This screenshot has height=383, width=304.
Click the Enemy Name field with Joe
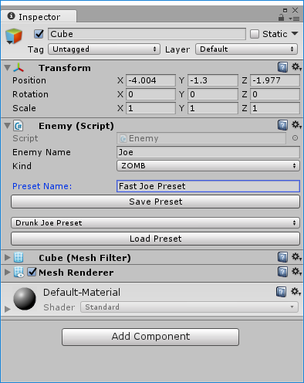[x=208, y=152]
